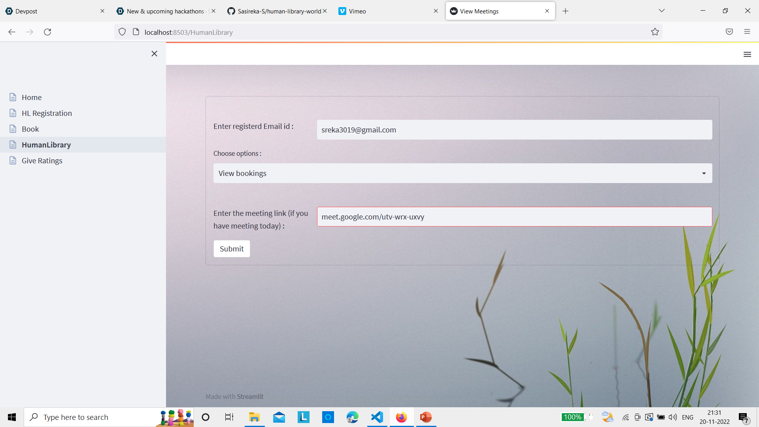Open Visual Studio Code from taskbar
Image resolution: width=759 pixels, height=427 pixels.
(377, 417)
